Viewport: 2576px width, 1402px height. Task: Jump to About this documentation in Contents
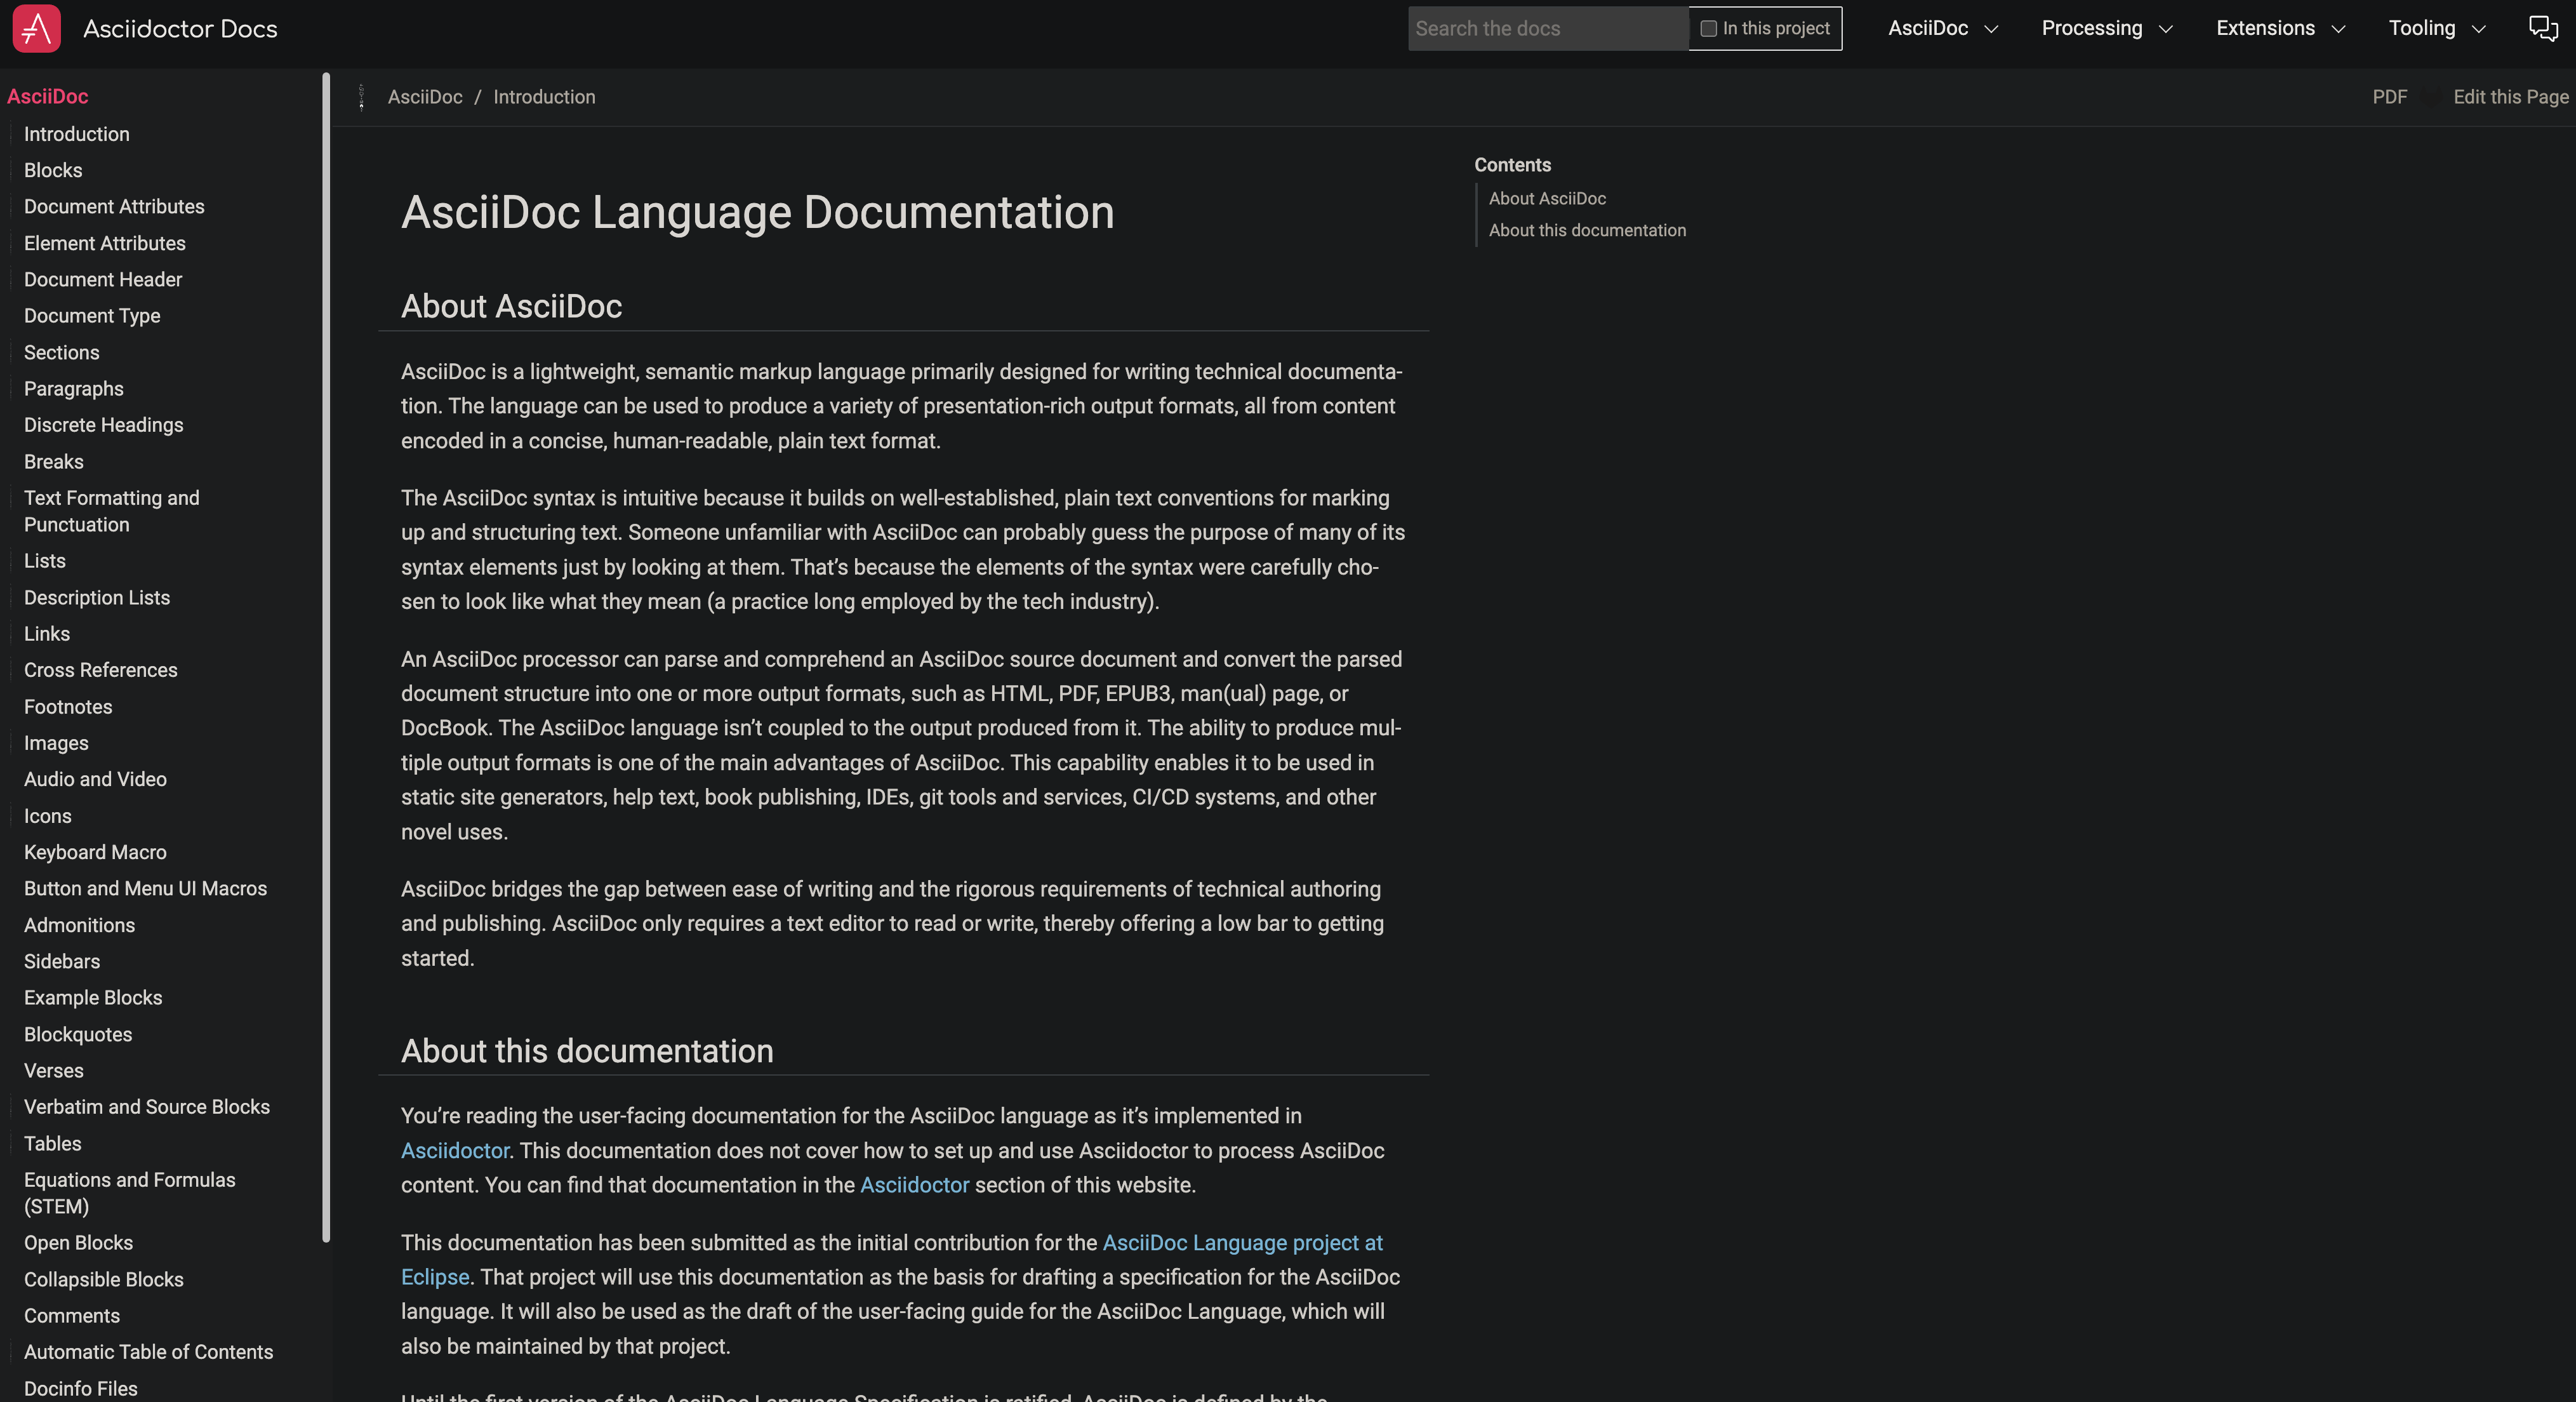(x=1587, y=230)
